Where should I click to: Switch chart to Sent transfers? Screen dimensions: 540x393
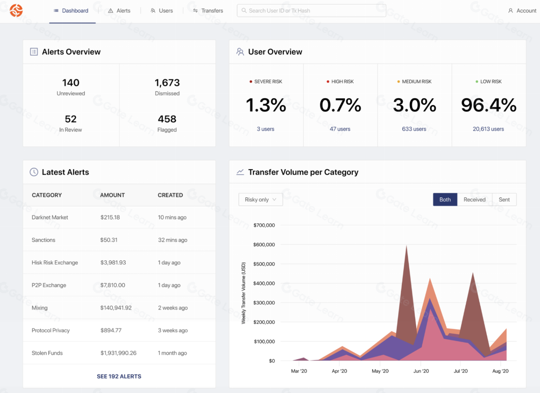coord(504,200)
